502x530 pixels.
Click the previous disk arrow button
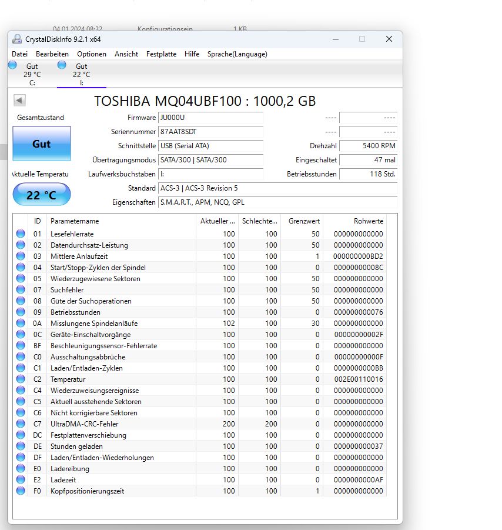(x=19, y=100)
